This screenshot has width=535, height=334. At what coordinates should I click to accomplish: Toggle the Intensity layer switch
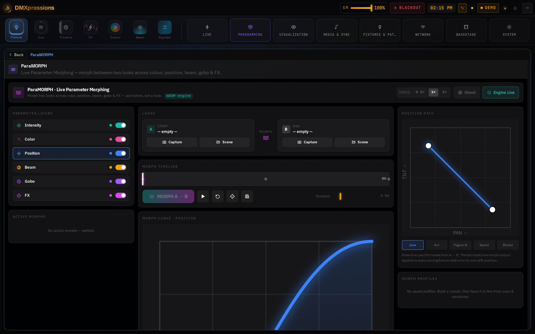(x=121, y=125)
